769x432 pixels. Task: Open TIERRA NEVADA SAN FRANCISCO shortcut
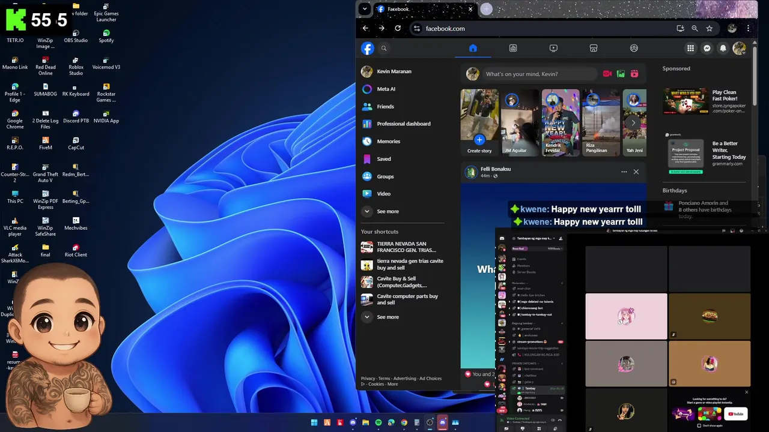click(403, 247)
